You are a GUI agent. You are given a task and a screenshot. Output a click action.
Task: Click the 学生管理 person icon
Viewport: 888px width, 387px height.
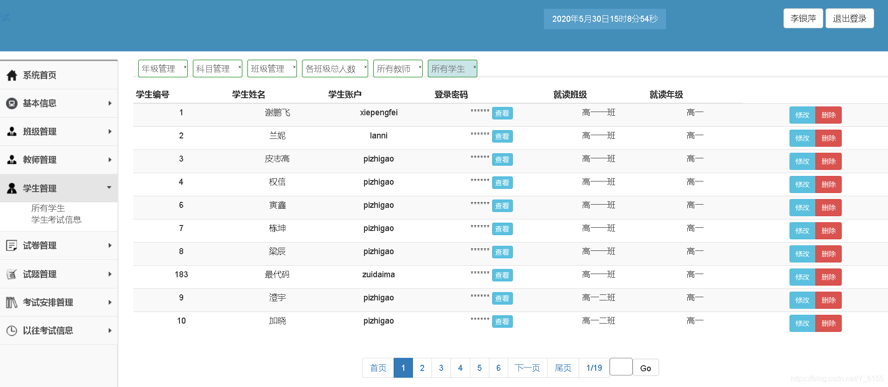pyautogui.click(x=12, y=188)
